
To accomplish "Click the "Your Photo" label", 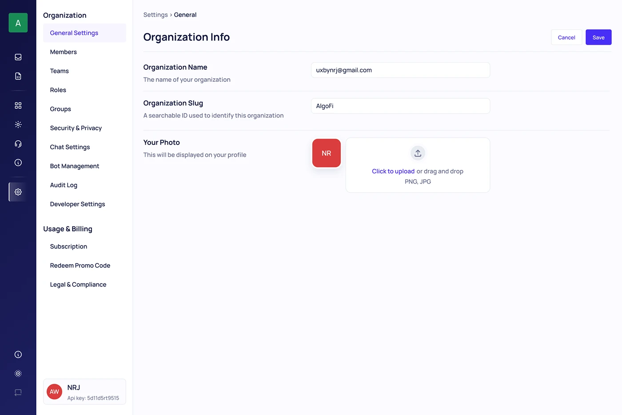I will coord(162,142).
